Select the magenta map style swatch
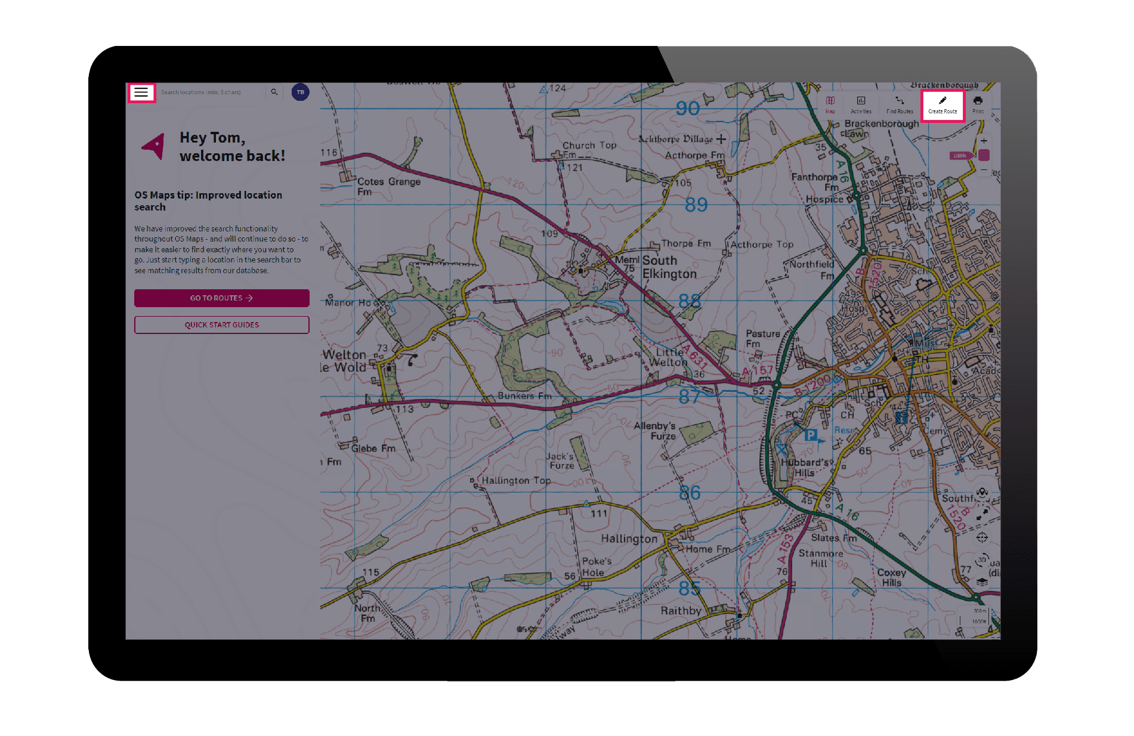1134x736 pixels. [x=984, y=155]
